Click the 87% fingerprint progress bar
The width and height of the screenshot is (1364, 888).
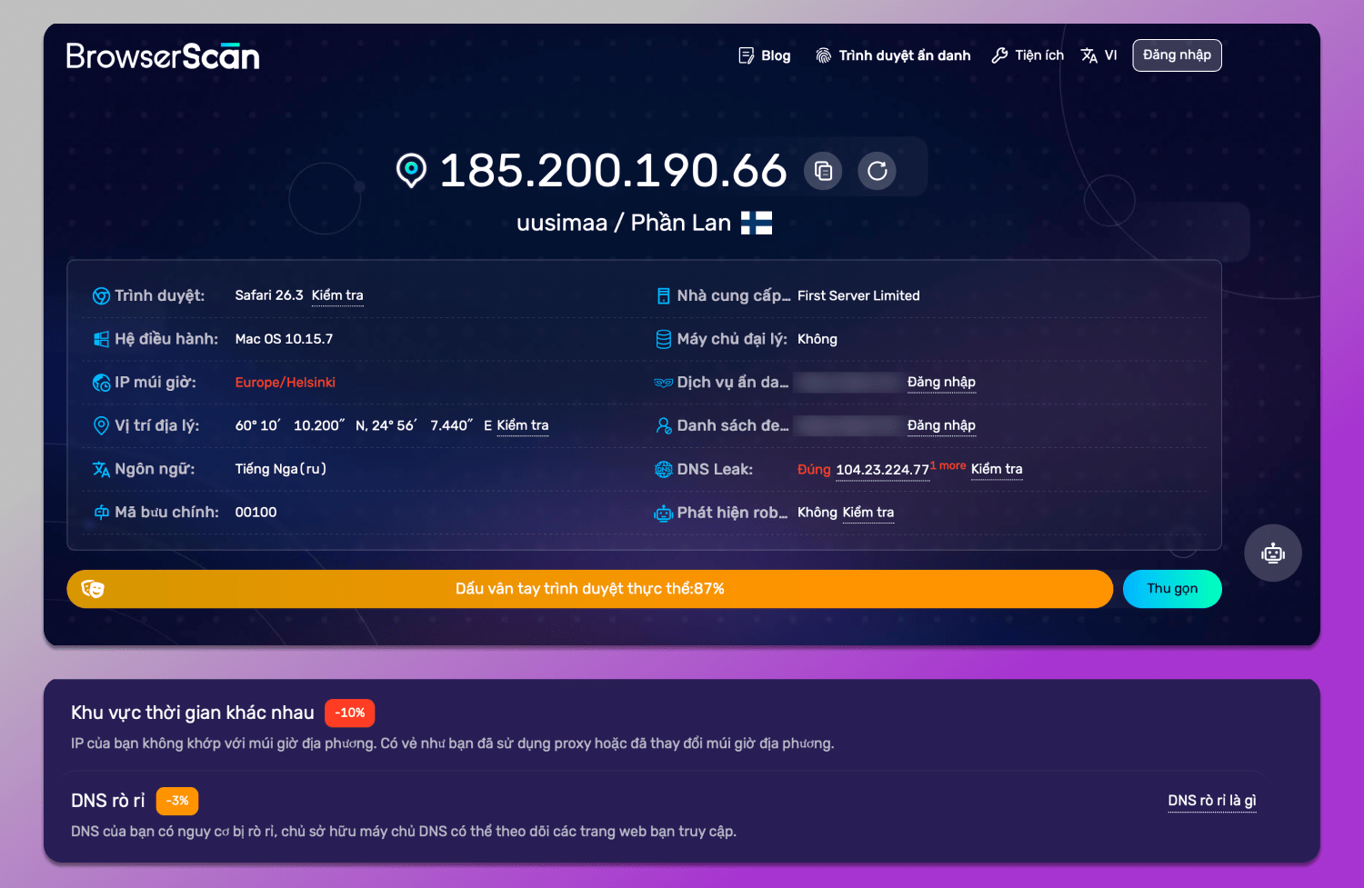click(590, 589)
